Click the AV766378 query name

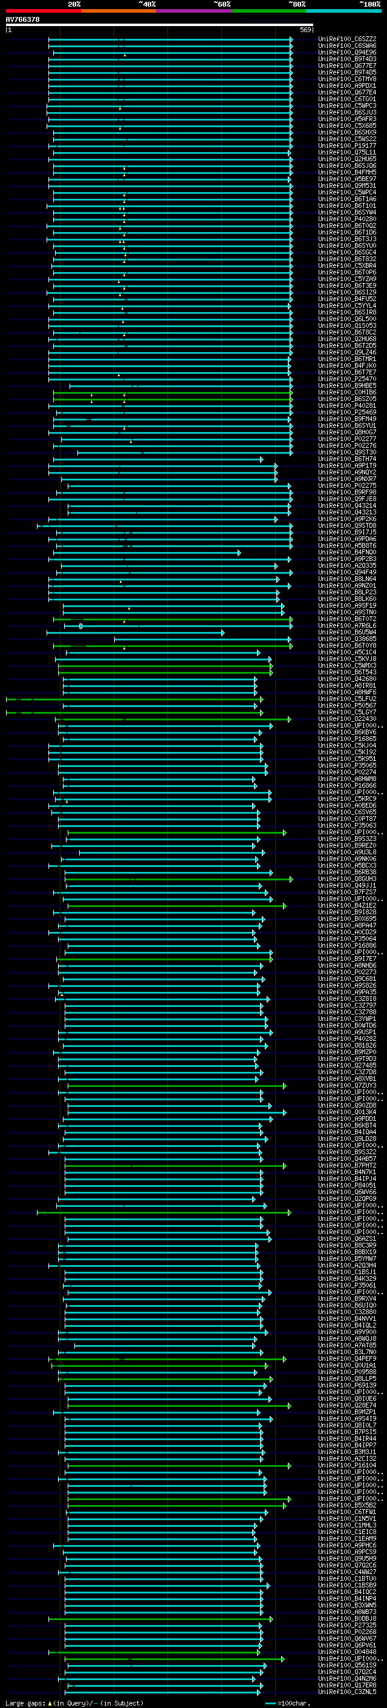(x=22, y=19)
